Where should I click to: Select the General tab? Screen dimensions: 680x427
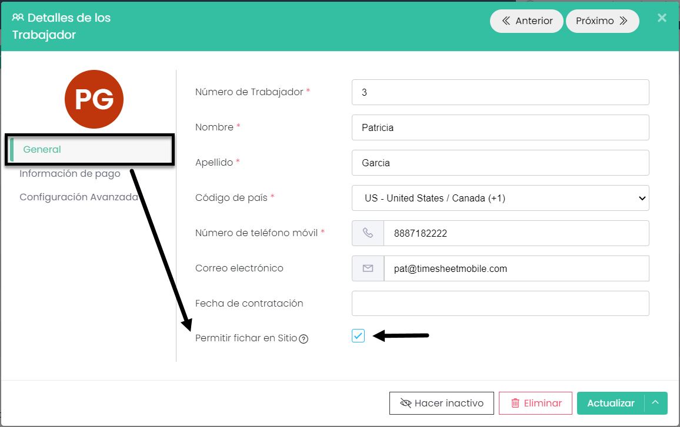[x=42, y=149]
